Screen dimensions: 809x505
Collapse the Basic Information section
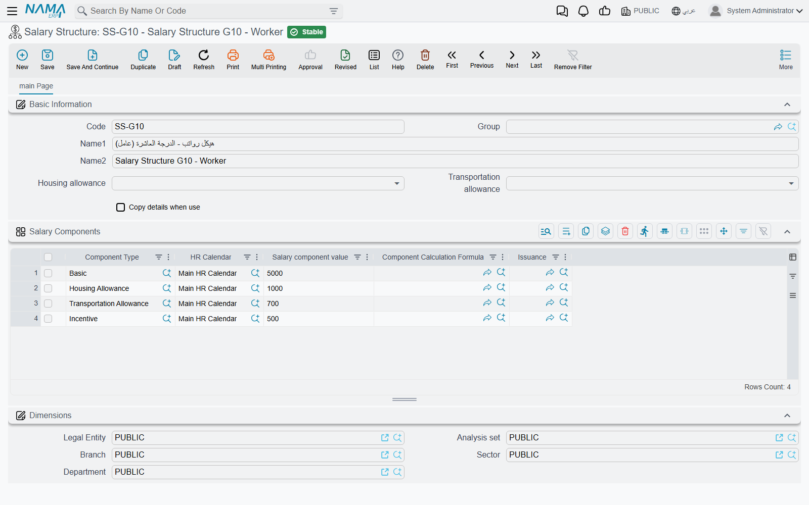pyautogui.click(x=787, y=105)
